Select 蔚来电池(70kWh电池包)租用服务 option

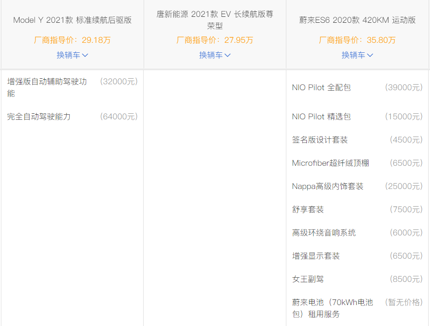(x=333, y=308)
